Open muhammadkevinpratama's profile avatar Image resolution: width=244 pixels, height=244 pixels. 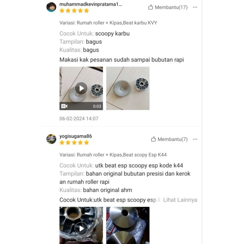point(51,7)
